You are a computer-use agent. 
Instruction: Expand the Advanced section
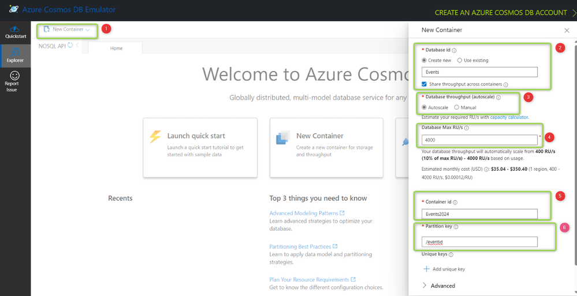point(438,286)
